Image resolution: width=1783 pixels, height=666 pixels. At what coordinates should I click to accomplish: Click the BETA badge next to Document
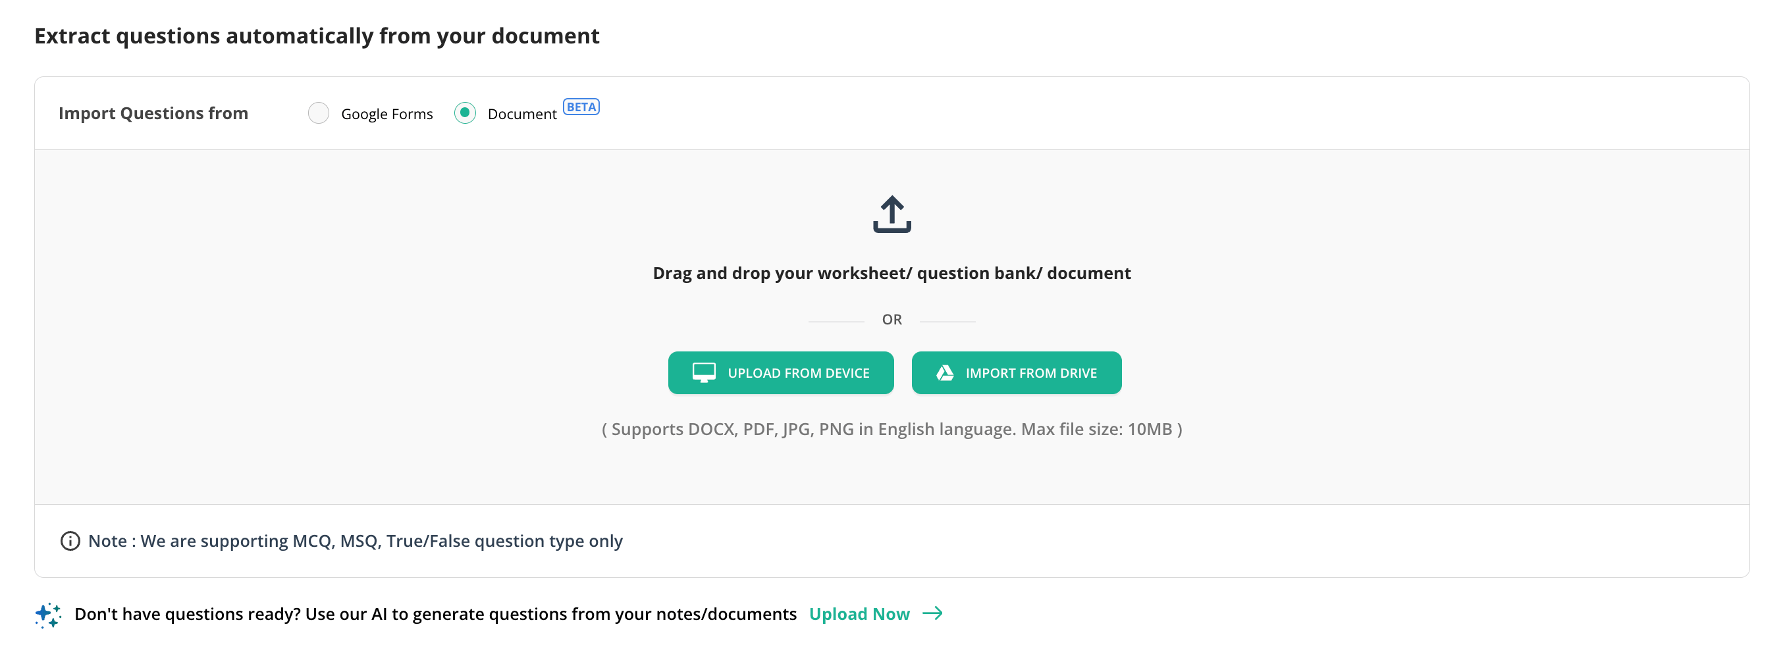click(x=581, y=107)
